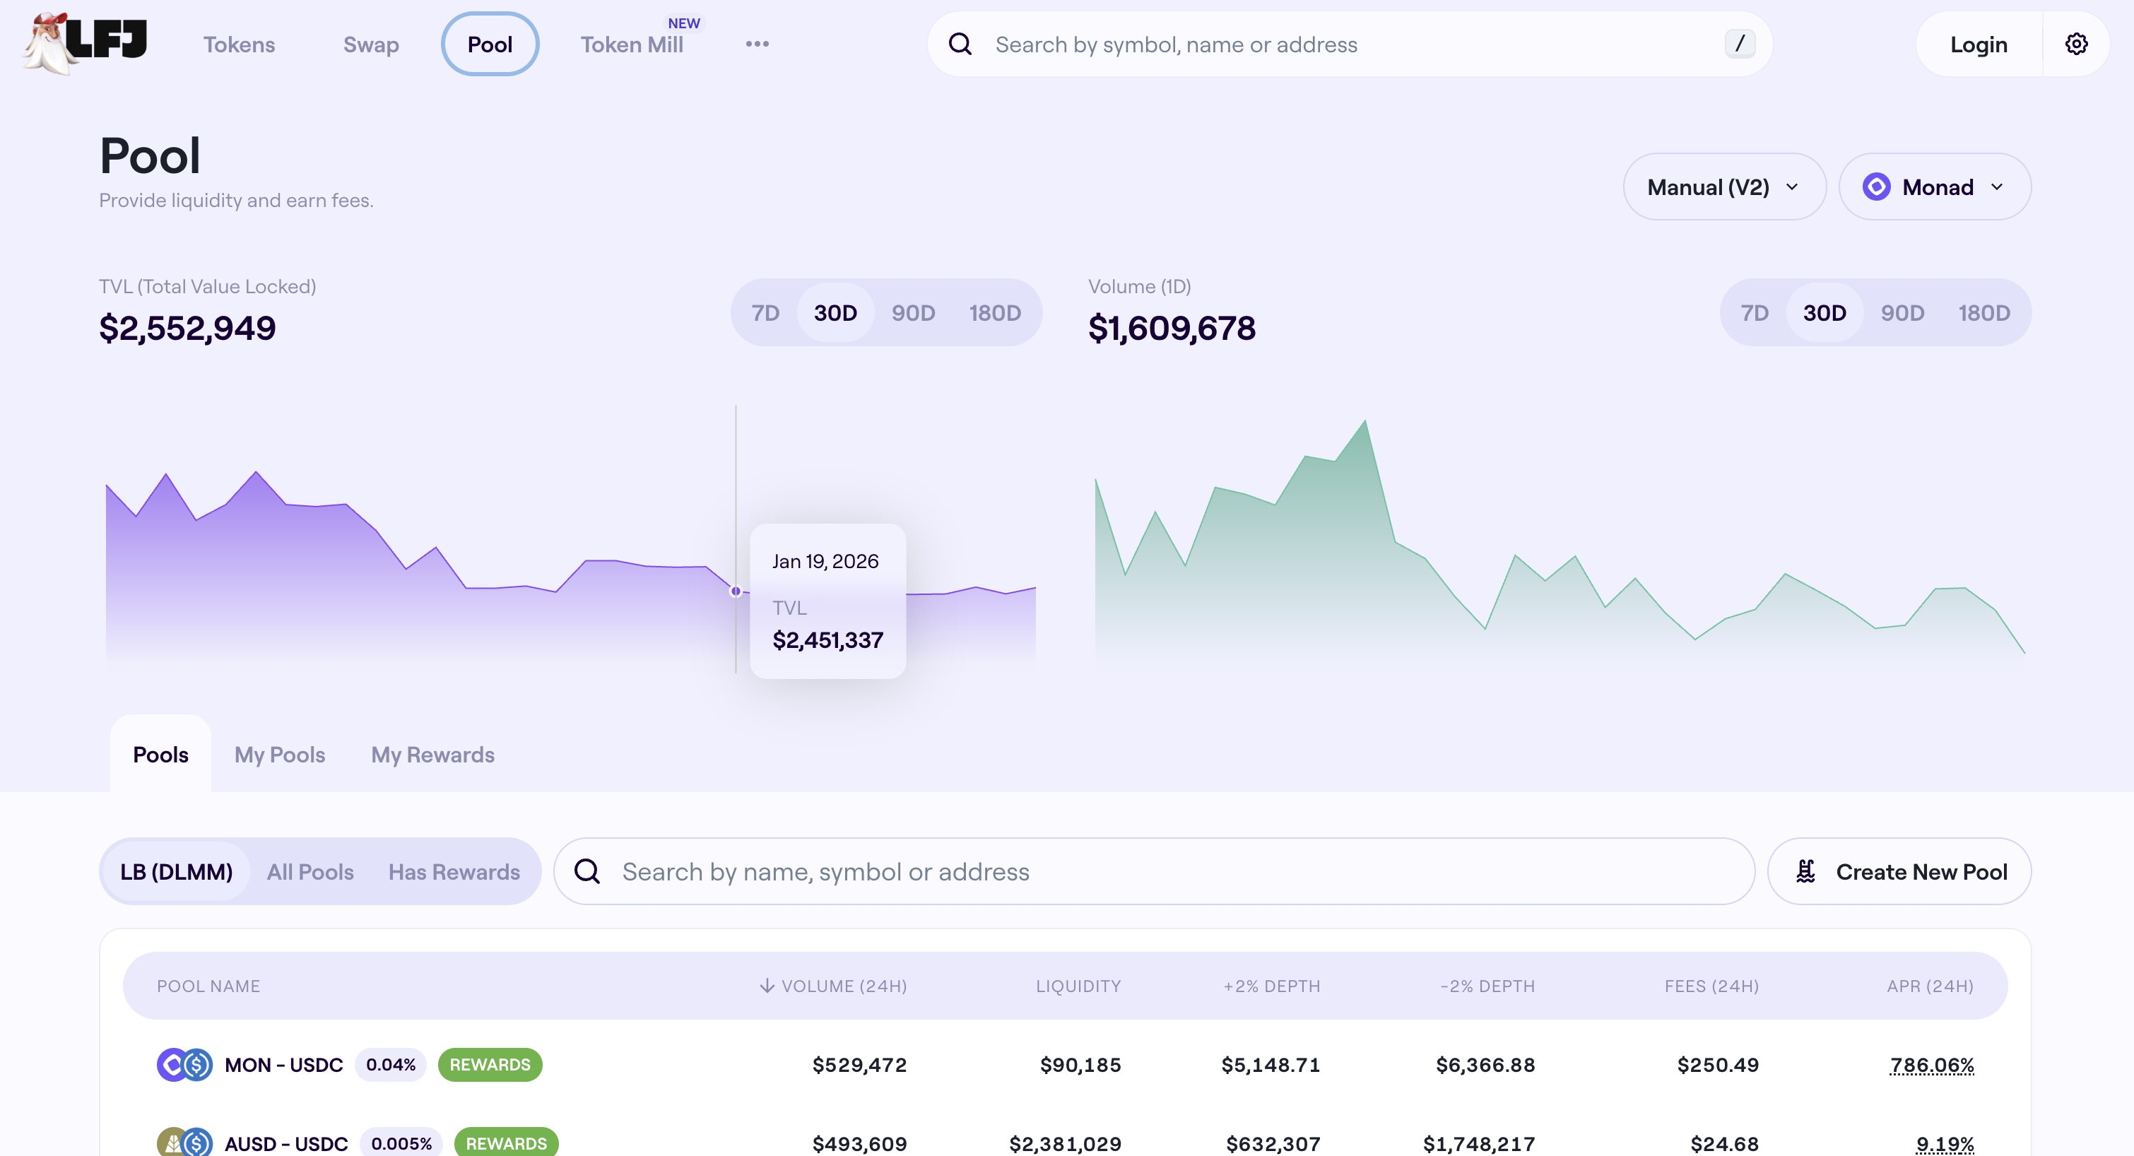This screenshot has width=2134, height=1156.
Task: Click the slash keyboard shortcut badge
Action: point(1739,44)
